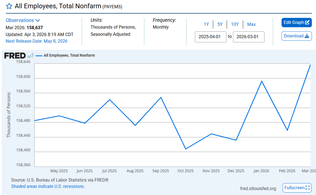316x195 pixels.
Task: Open the Fullscreen graph view
Action: coord(297,188)
